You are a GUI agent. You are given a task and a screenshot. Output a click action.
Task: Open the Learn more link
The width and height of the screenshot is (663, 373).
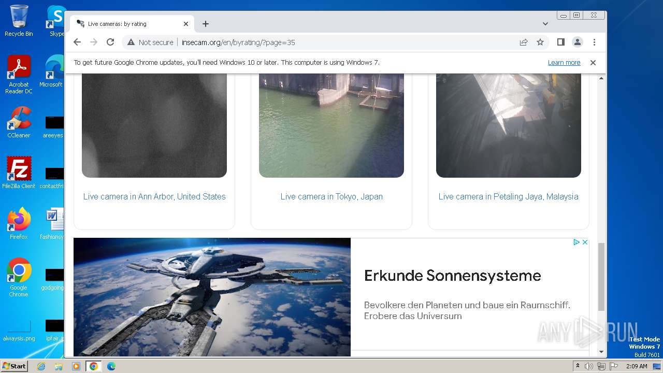tap(564, 63)
